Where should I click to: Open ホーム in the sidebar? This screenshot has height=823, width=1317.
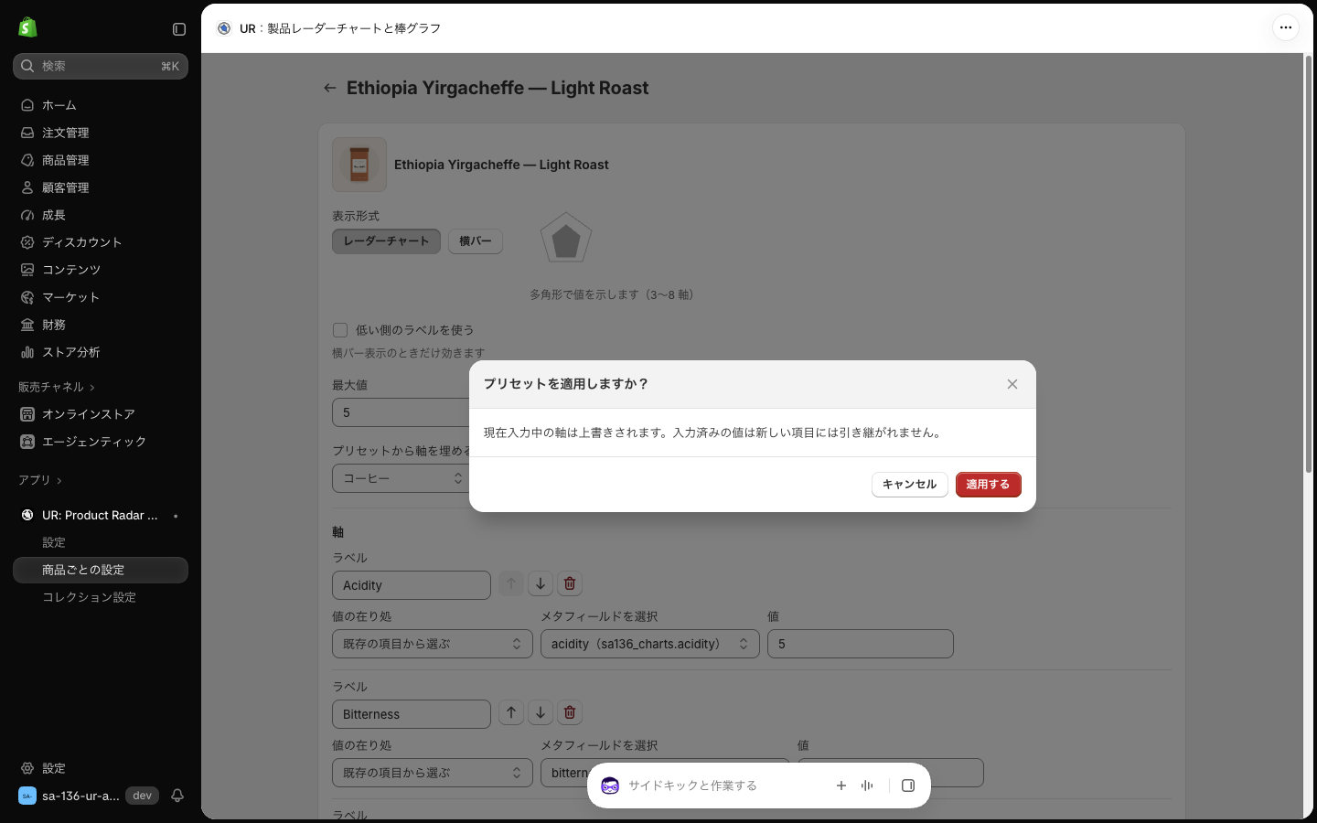101,105
